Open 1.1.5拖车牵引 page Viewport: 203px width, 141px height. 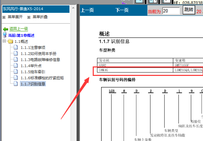tap(33, 72)
